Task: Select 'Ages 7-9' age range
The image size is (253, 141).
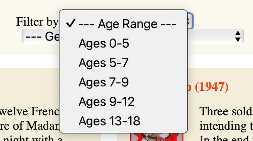Action: 104,82
